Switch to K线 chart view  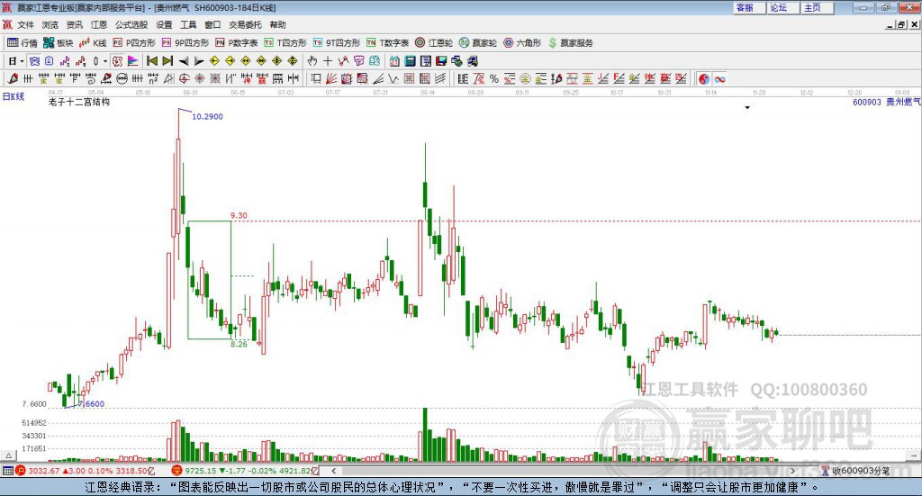coord(93,43)
